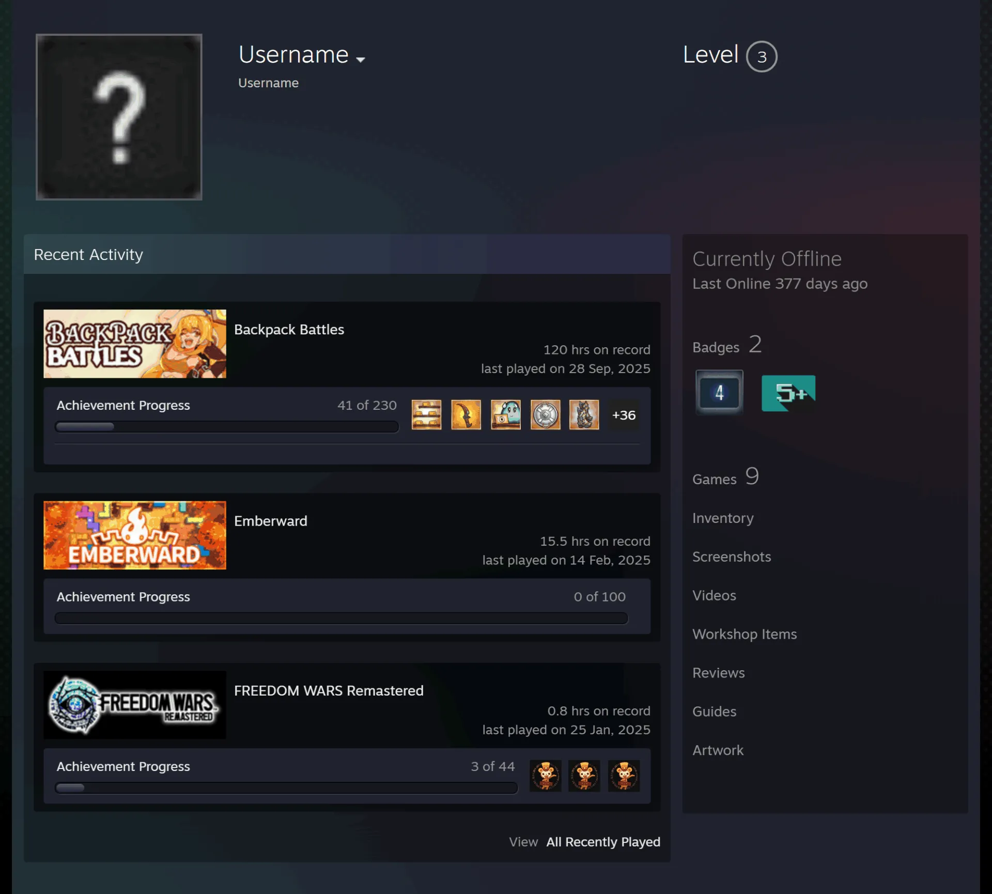Click the Recent Activity header
This screenshot has height=894, width=992.
coord(347,254)
